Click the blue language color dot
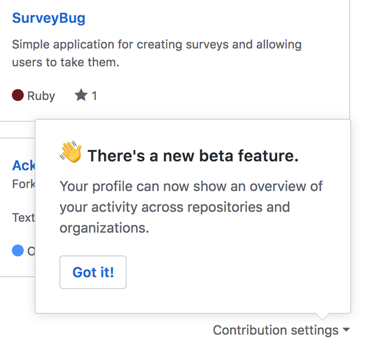Screen dimensions: 372x346 [18, 250]
